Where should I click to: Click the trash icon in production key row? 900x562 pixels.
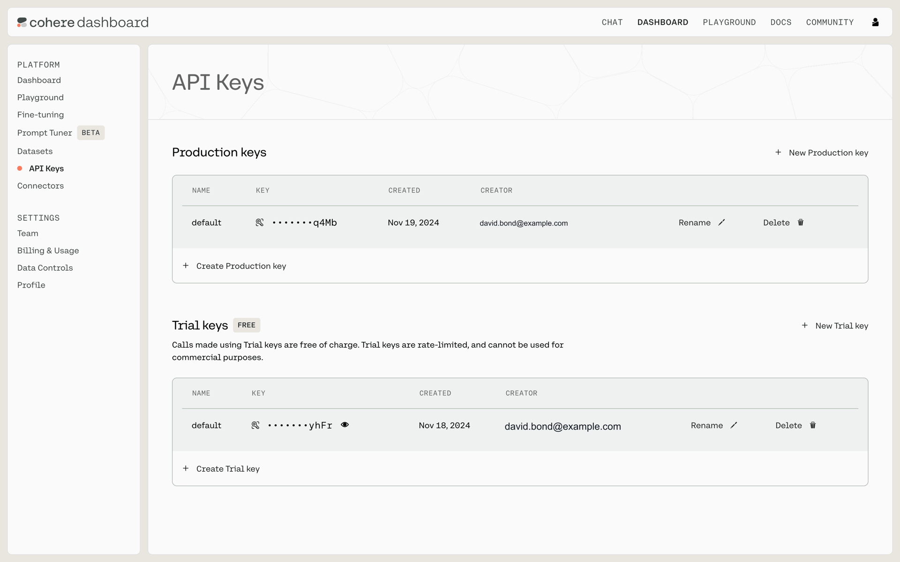[x=801, y=222]
